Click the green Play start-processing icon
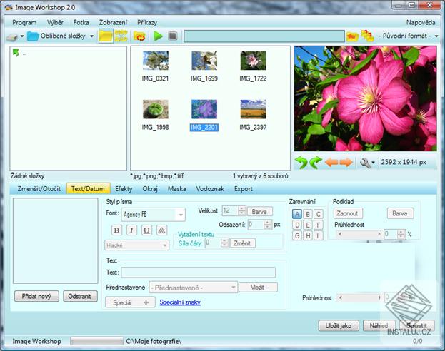Viewport: 445px width, 351px height. 158,36
